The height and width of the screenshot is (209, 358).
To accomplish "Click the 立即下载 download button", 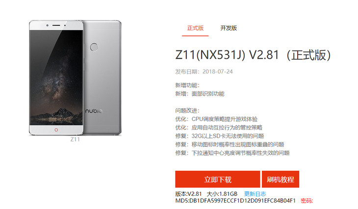I will click(218, 179).
